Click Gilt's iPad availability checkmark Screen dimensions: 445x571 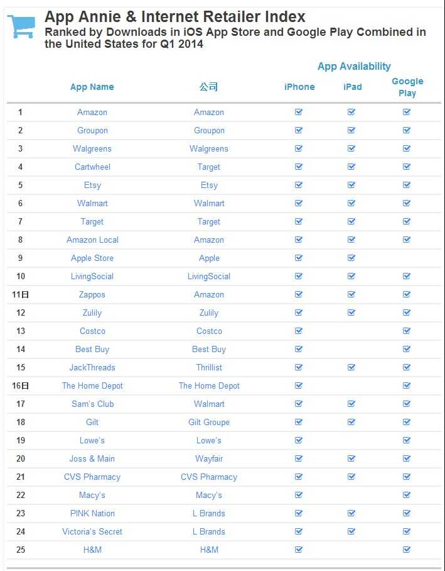(x=351, y=422)
